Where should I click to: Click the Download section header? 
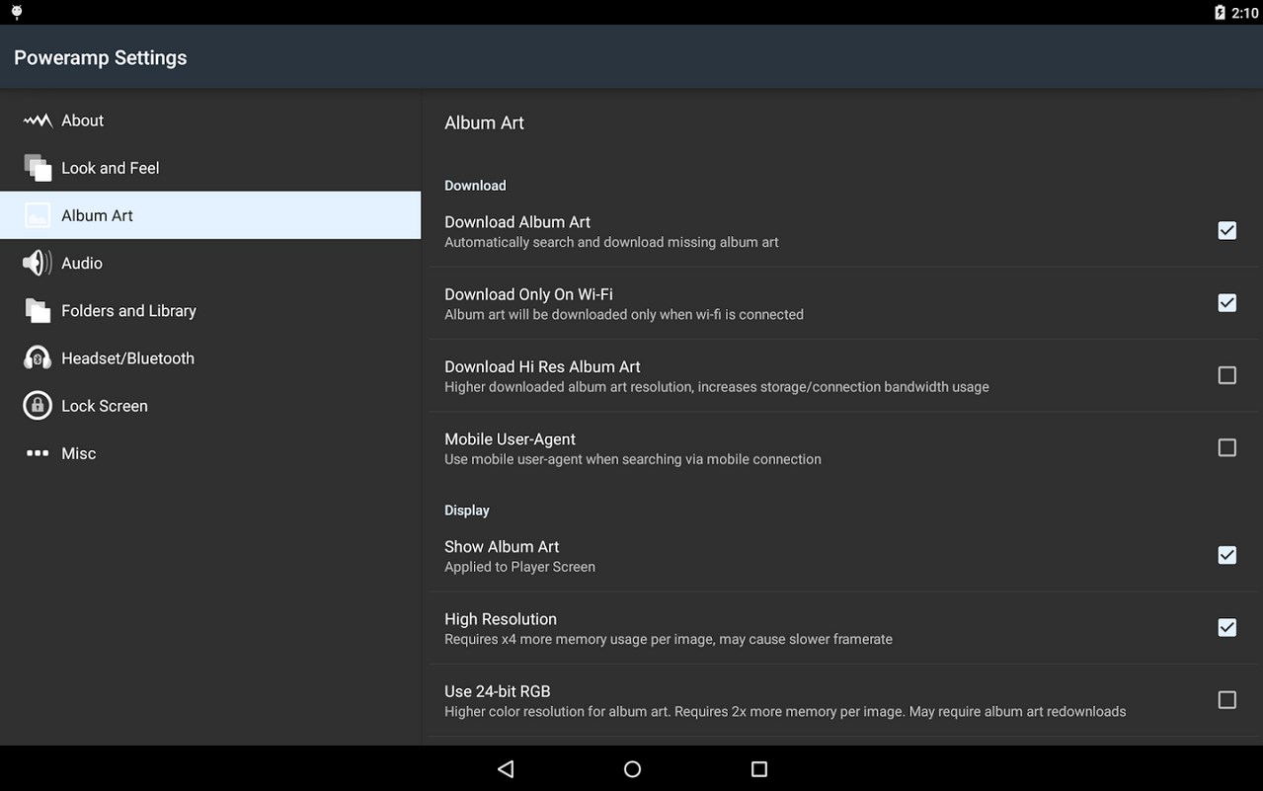pos(475,186)
